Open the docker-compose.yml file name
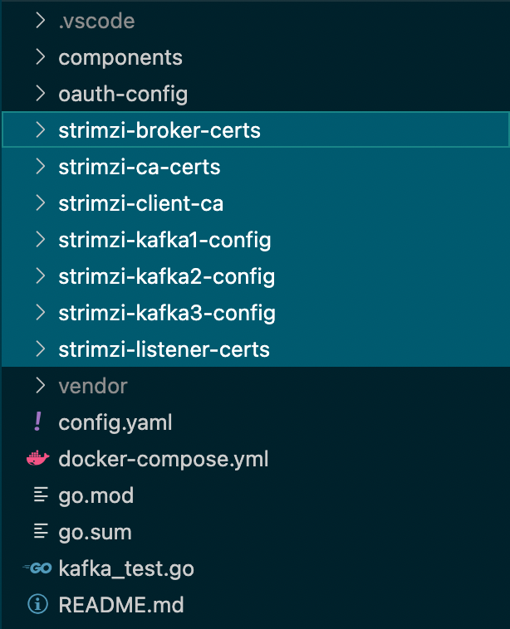The height and width of the screenshot is (629, 510). [x=163, y=459]
